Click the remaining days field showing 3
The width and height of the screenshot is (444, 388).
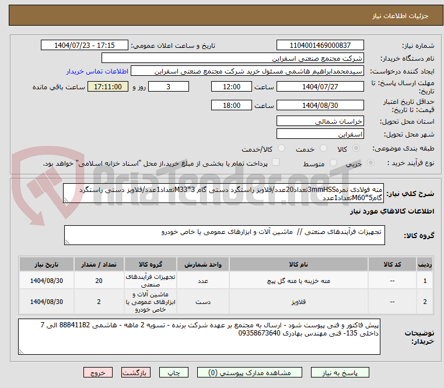point(169,87)
